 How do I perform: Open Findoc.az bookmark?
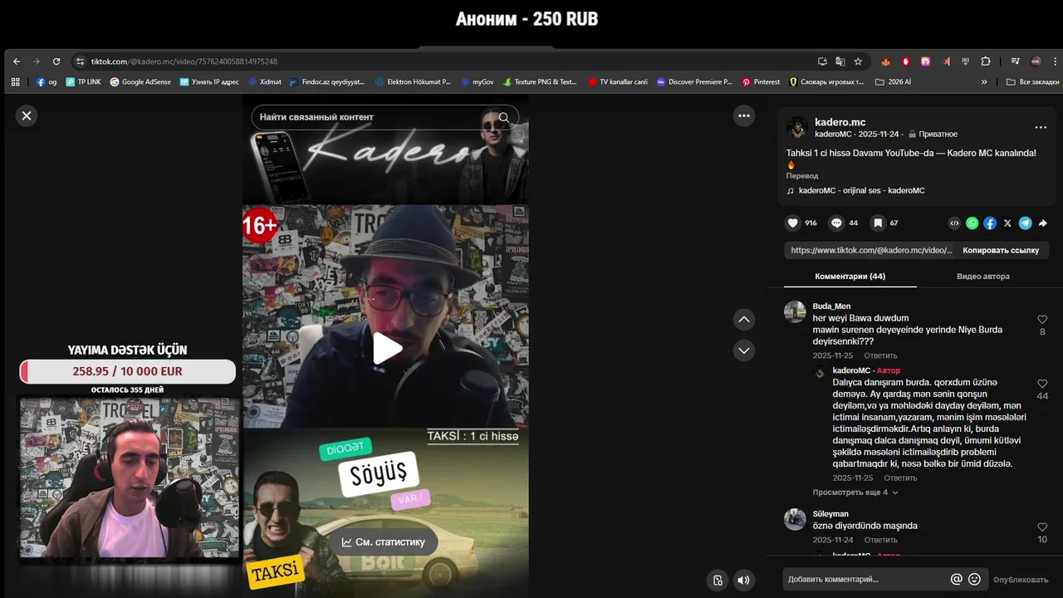tap(326, 82)
